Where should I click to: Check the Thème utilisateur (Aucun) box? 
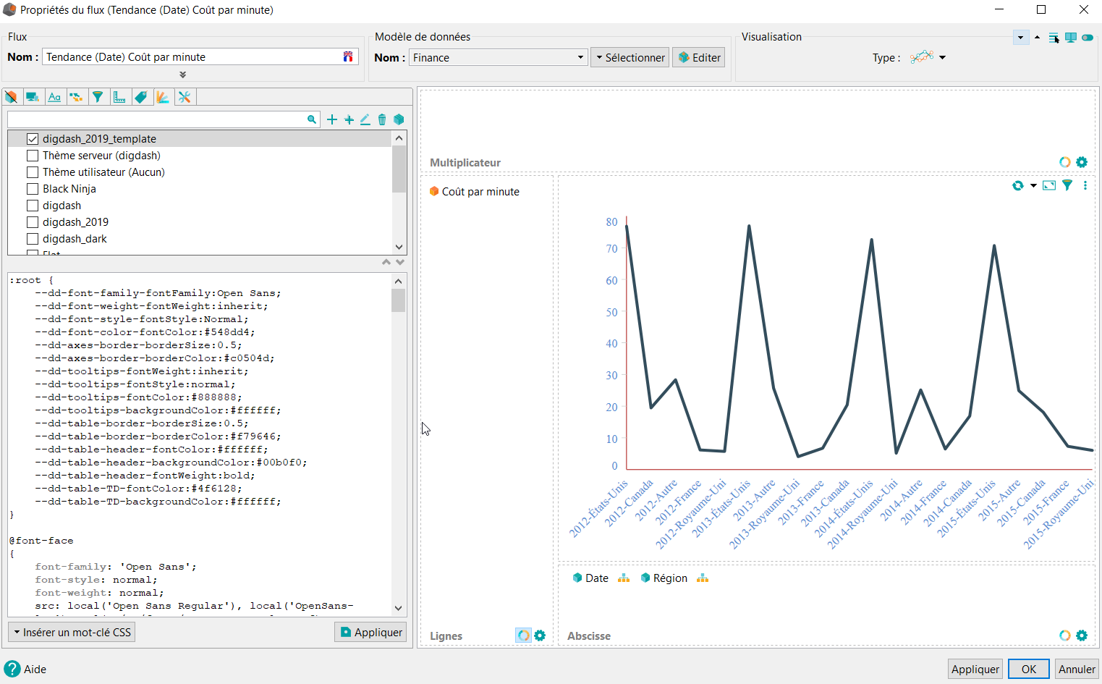point(33,172)
